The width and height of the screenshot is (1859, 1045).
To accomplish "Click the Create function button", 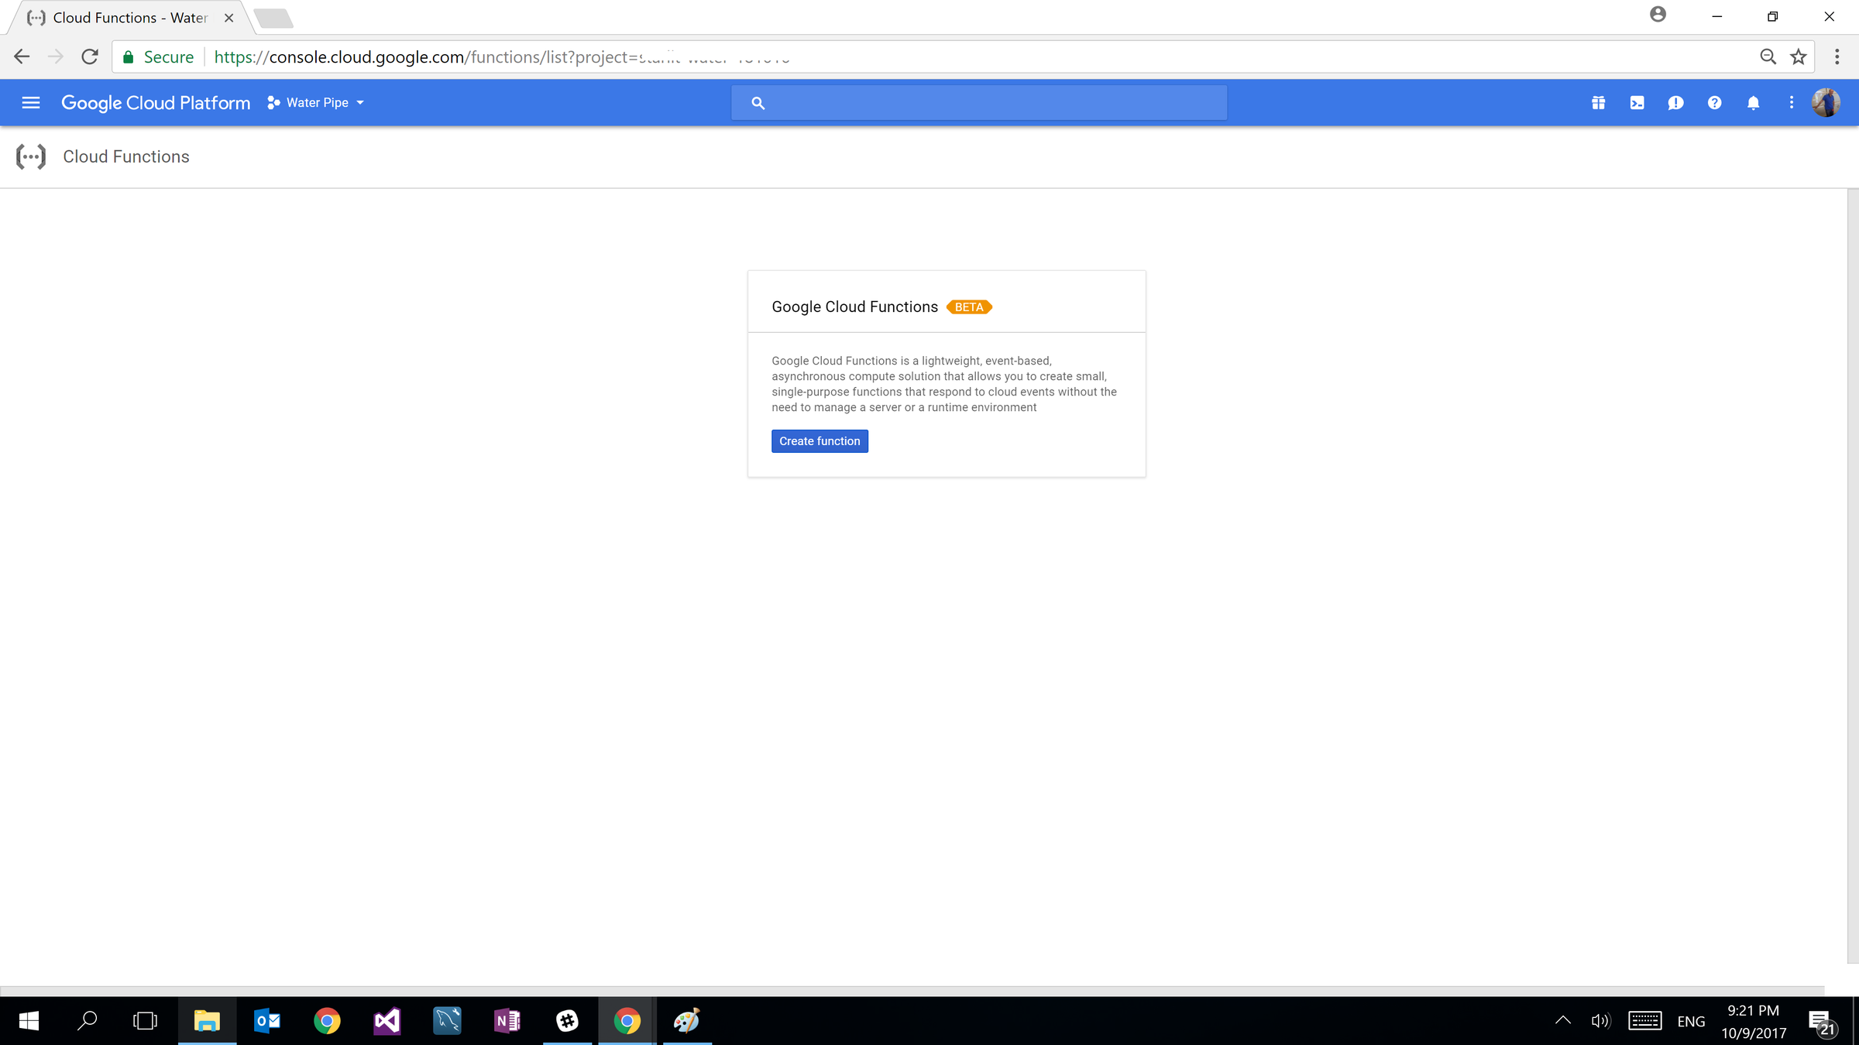I will click(x=820, y=441).
